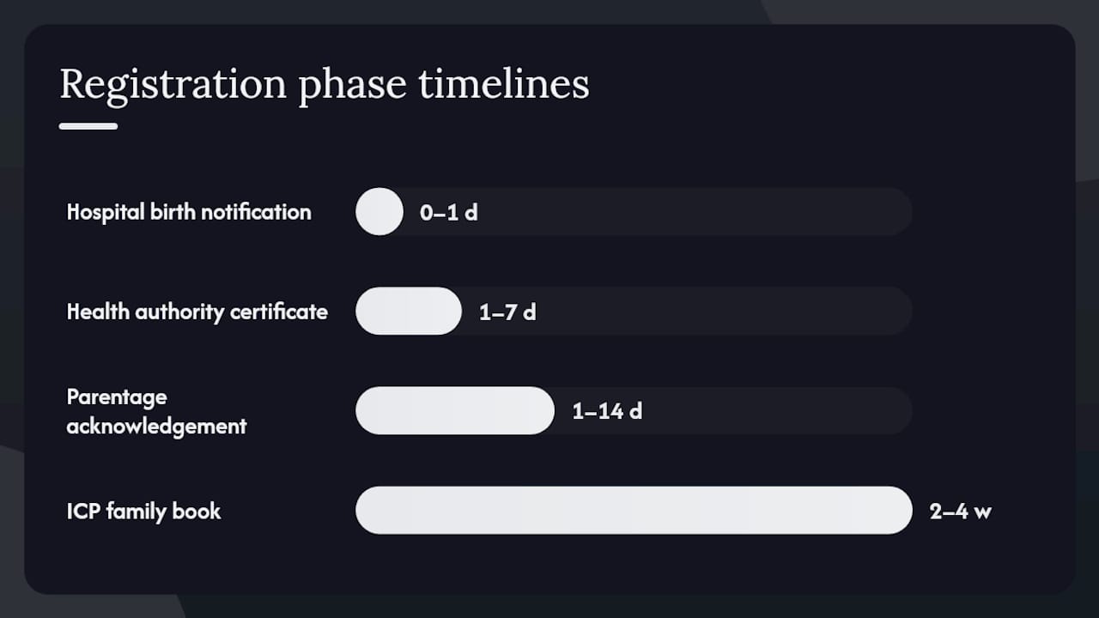1099x618 pixels.
Task: Click the unfilled track of Health authority certificate row
Action: tap(726, 311)
